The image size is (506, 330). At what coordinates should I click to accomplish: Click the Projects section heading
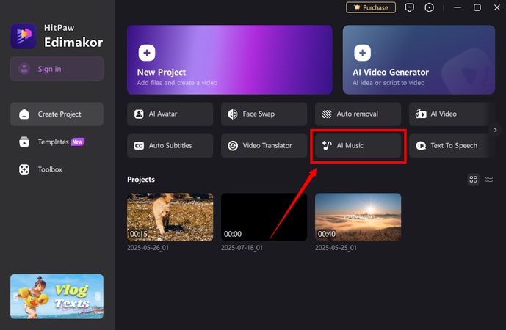[141, 179]
